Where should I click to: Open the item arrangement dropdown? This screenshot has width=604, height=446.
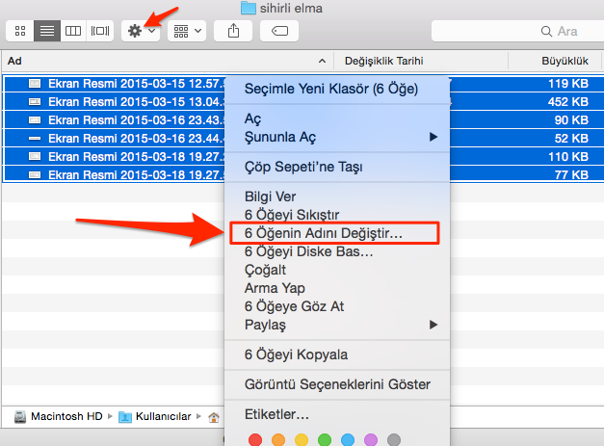[x=187, y=31]
